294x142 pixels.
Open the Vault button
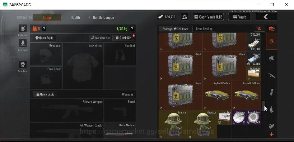239,17
